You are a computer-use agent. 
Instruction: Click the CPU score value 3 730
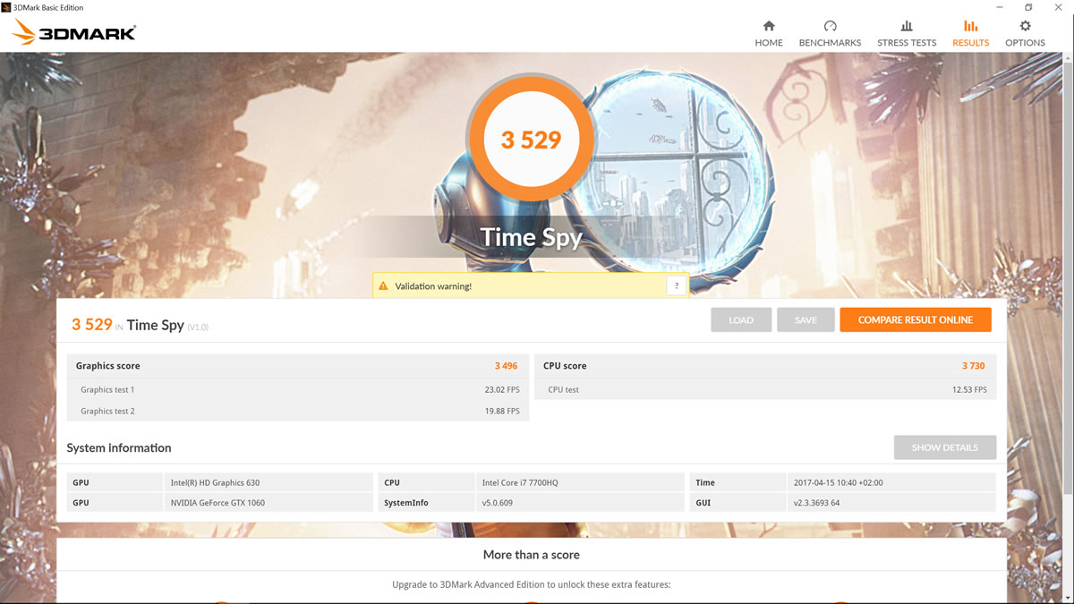[974, 366]
